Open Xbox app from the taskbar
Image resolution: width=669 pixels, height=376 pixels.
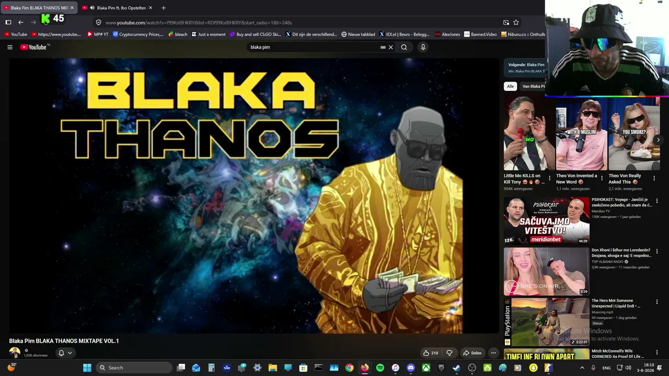coord(426,368)
